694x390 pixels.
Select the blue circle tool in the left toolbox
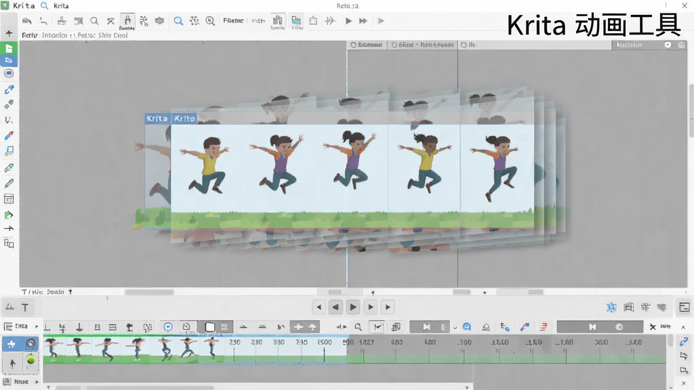[9, 73]
